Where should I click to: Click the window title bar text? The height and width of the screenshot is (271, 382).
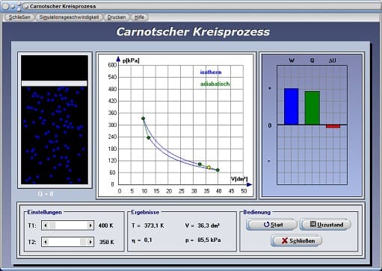[63, 7]
